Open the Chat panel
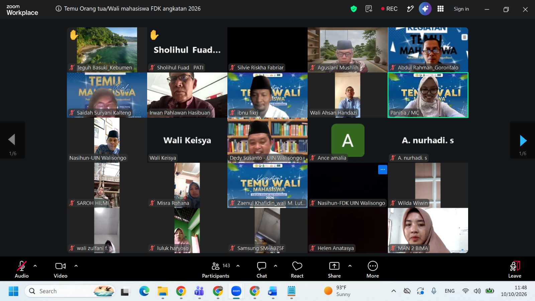535x301 pixels. (x=261, y=270)
